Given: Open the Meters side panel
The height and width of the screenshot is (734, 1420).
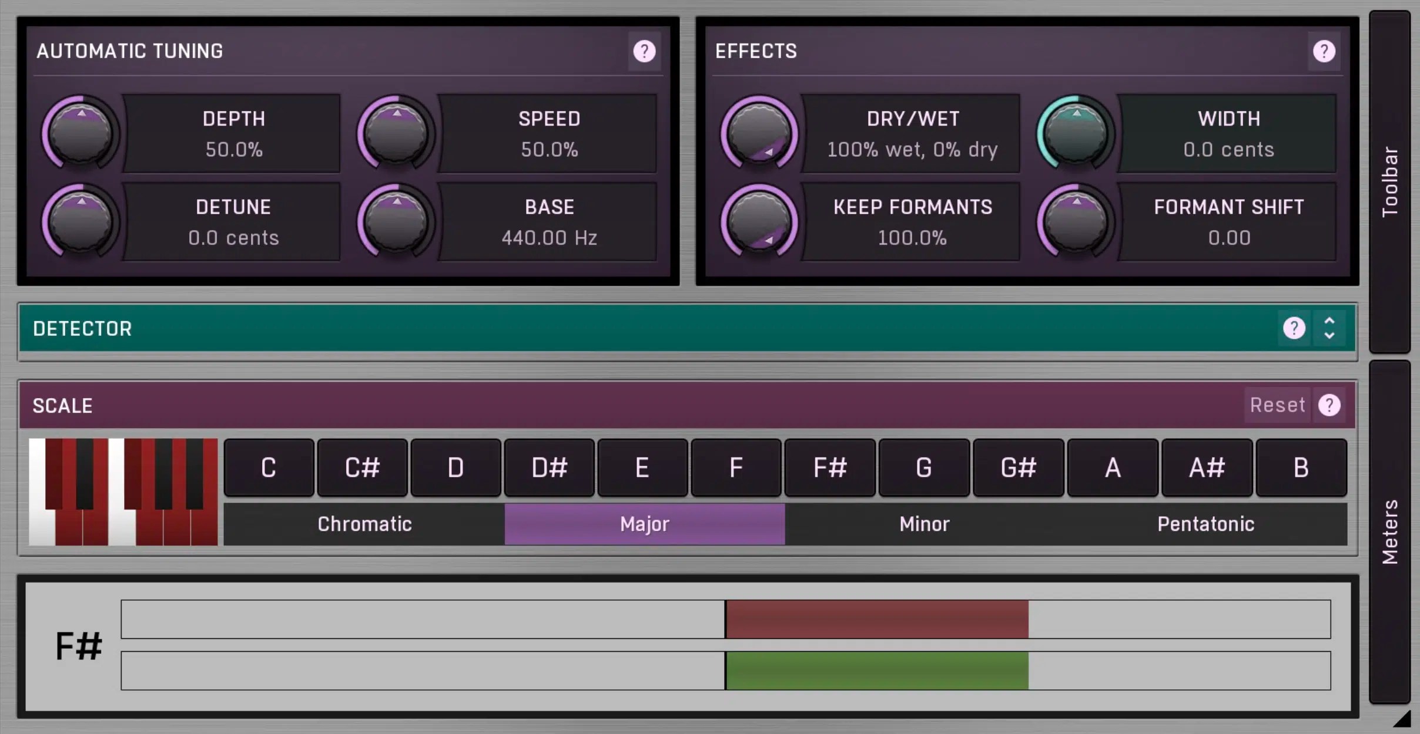Looking at the screenshot, I should click(x=1390, y=523).
